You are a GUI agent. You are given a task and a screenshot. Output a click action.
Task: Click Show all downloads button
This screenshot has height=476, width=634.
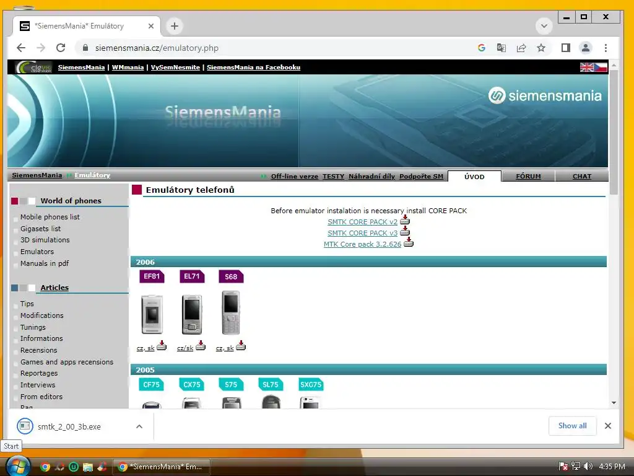[572, 426]
